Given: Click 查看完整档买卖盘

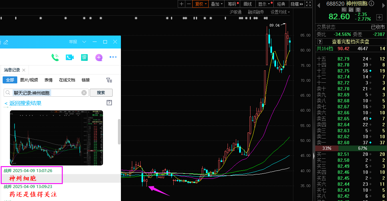Looking at the screenshot, I should 350,42.
